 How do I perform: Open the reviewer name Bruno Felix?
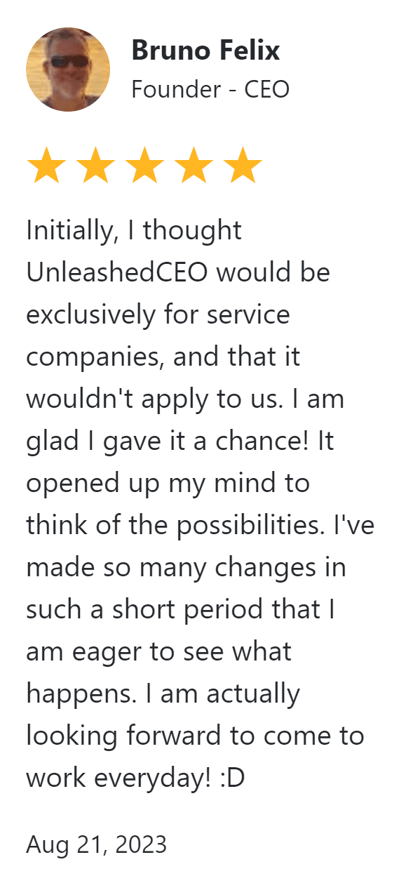coord(205,51)
